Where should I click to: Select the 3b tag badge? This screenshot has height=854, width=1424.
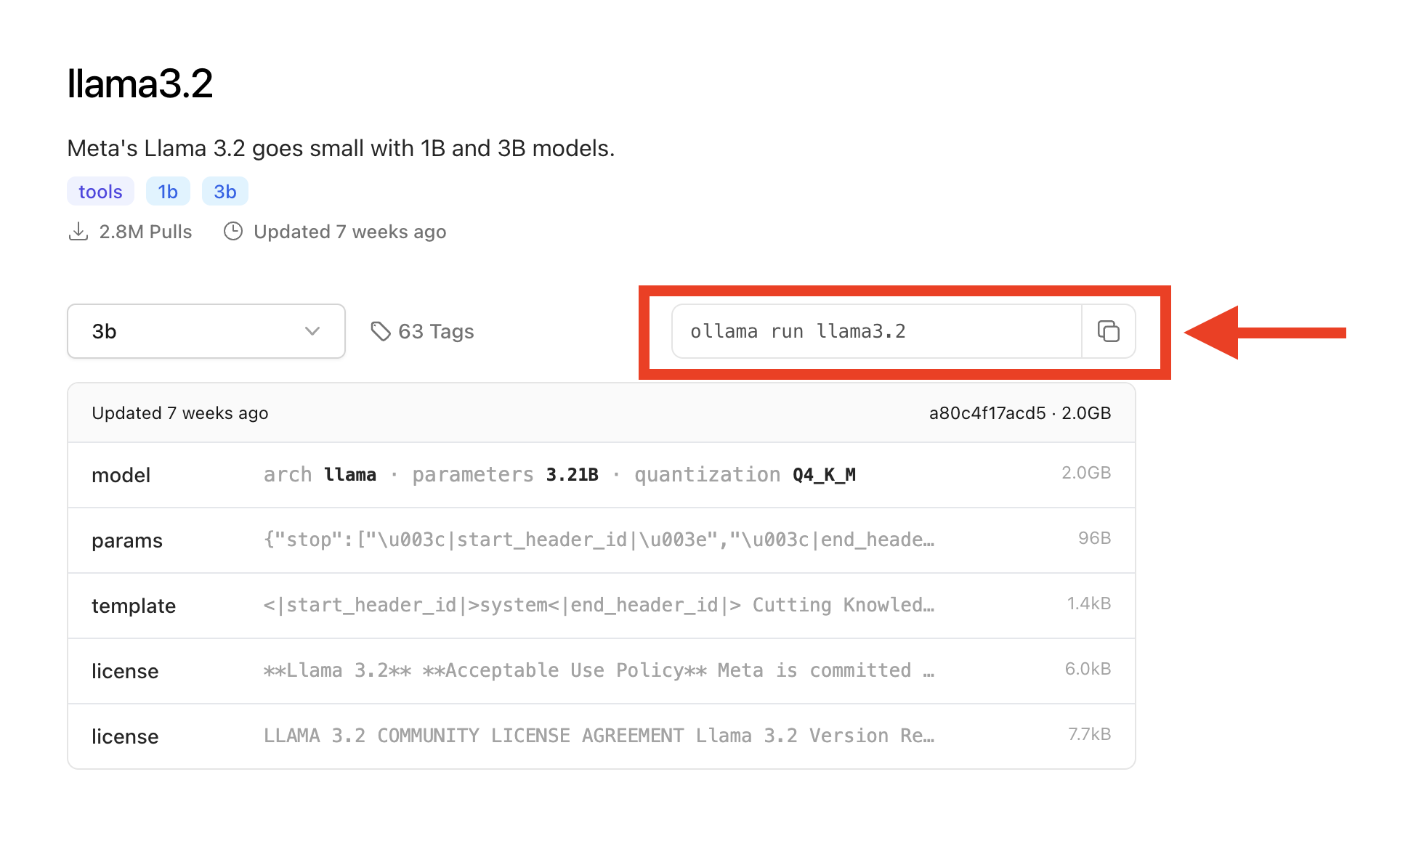point(225,192)
